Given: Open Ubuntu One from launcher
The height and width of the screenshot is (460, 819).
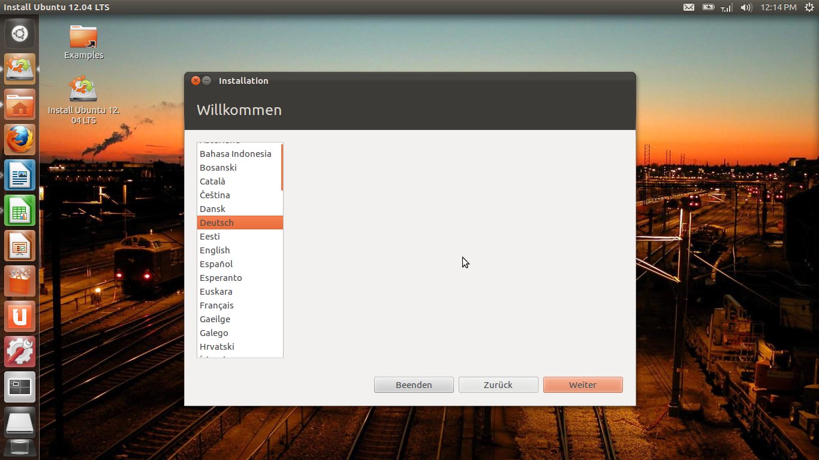Looking at the screenshot, I should pyautogui.click(x=20, y=316).
